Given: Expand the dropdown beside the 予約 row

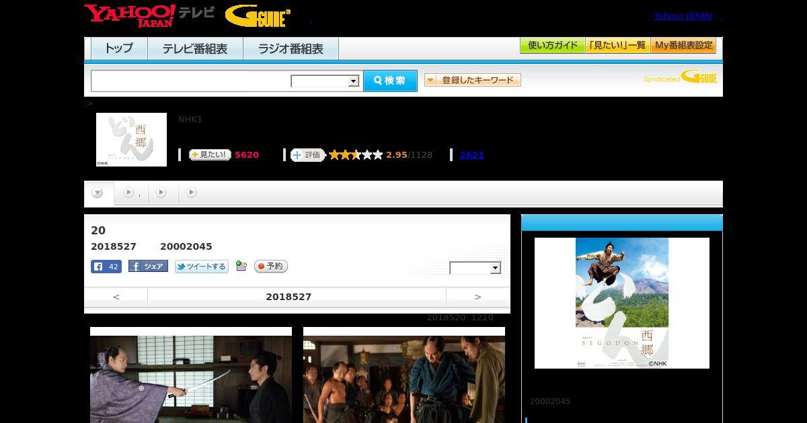Looking at the screenshot, I should coord(475,268).
